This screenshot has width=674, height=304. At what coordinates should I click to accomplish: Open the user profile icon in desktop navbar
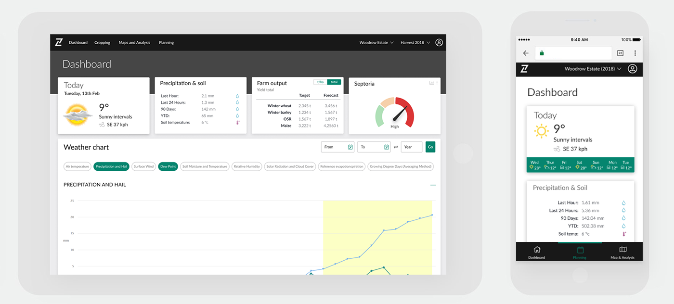pos(439,42)
